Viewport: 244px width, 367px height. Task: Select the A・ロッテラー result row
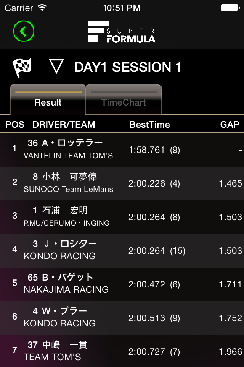pos(122,149)
